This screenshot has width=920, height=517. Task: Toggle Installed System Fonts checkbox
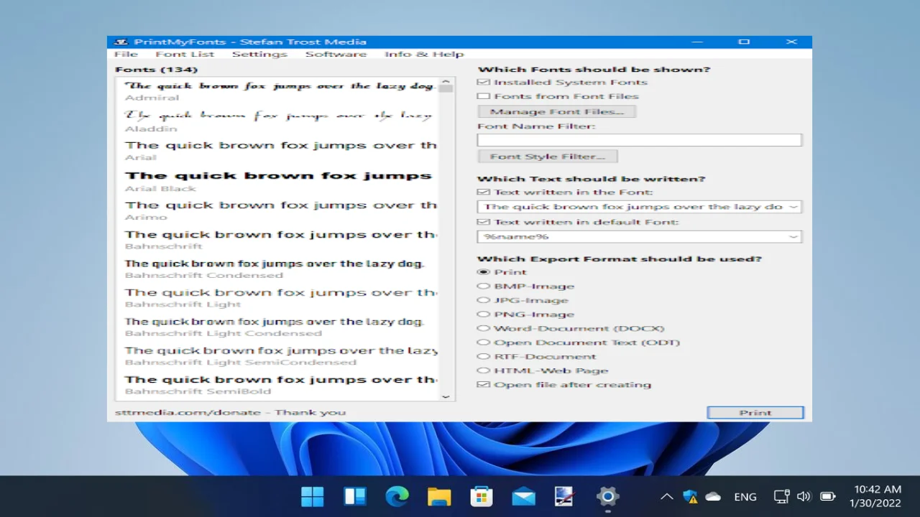[x=484, y=82]
